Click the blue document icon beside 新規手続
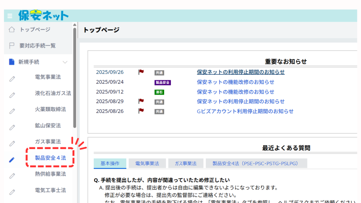Viewport: 361px width, 203px height. (x=12, y=62)
